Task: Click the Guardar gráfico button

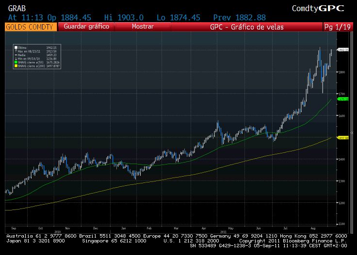Action: [x=86, y=27]
